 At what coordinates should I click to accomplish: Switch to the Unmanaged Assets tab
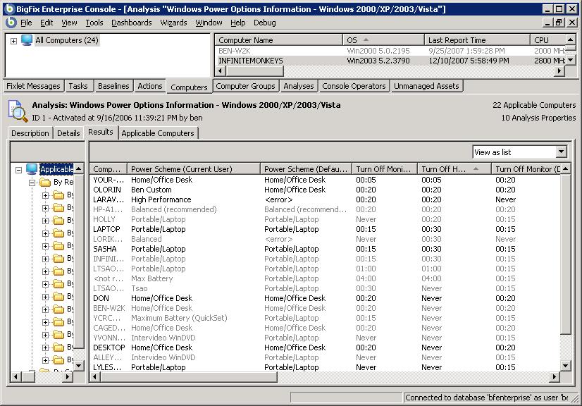coord(426,86)
